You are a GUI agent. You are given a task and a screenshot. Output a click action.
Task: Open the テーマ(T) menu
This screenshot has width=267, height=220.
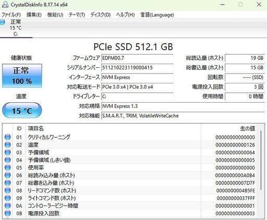pos(77,15)
